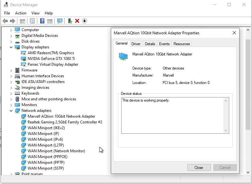Click the device tree scrollbar down arrow
252x184 pixels.
pyautogui.click(x=248, y=172)
